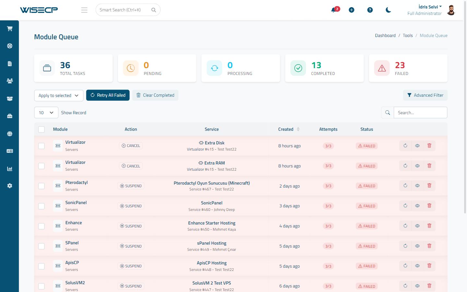The image size is (467, 292).
Task: Open the İdris Selvi account menu
Action: tap(430, 7)
